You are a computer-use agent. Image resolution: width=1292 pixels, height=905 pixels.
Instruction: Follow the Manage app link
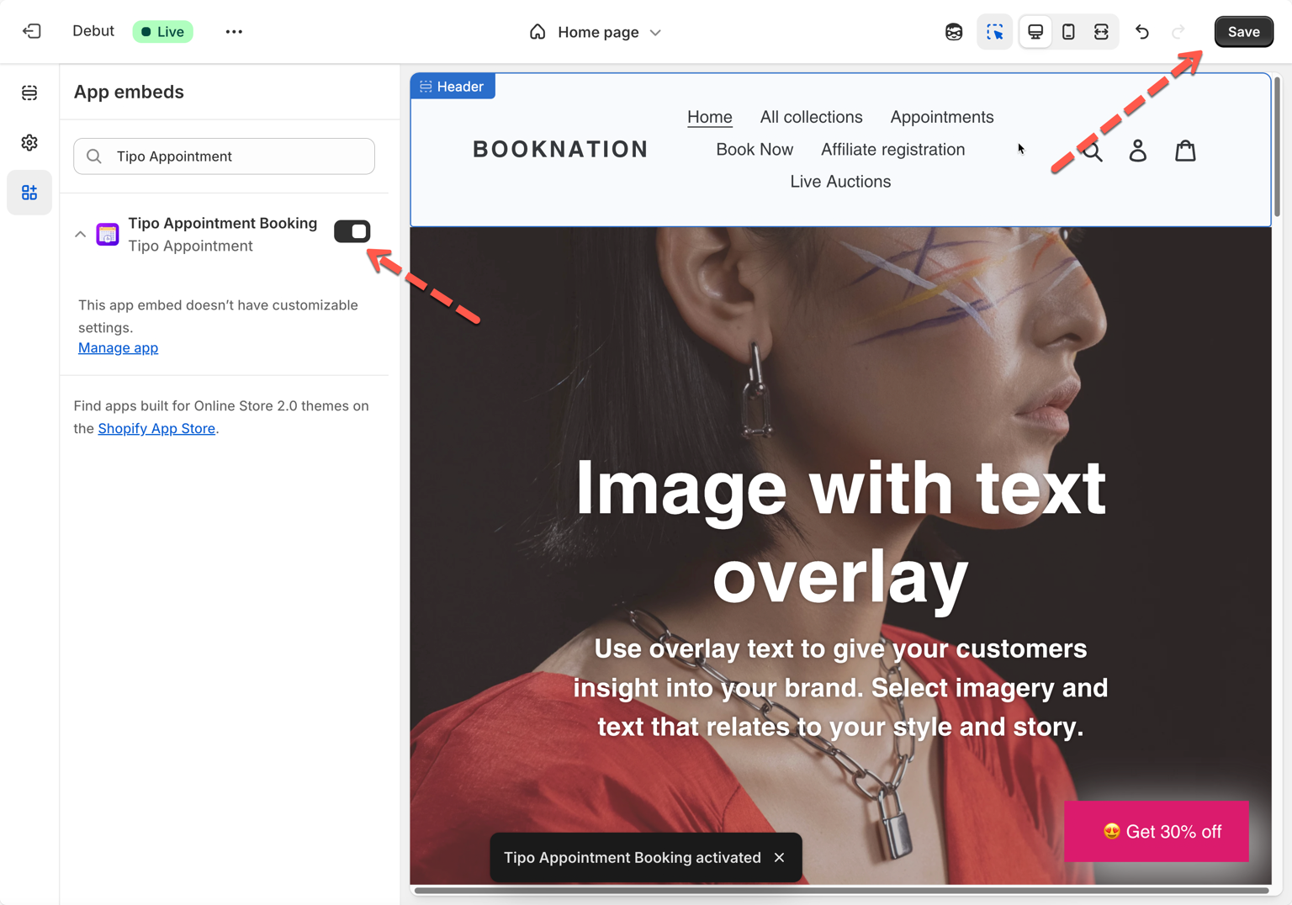pyautogui.click(x=118, y=348)
